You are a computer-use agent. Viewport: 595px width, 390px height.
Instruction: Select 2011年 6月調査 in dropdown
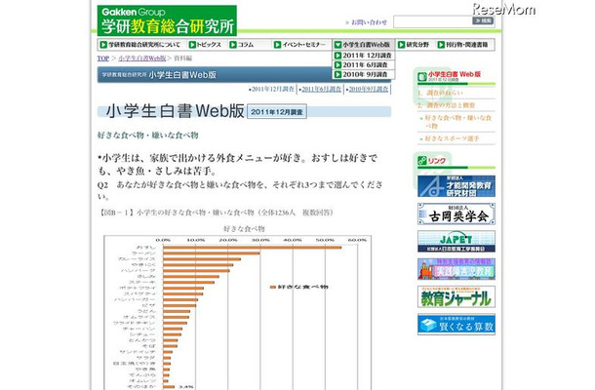point(363,65)
